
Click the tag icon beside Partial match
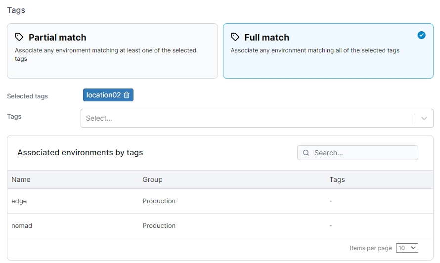click(x=19, y=37)
